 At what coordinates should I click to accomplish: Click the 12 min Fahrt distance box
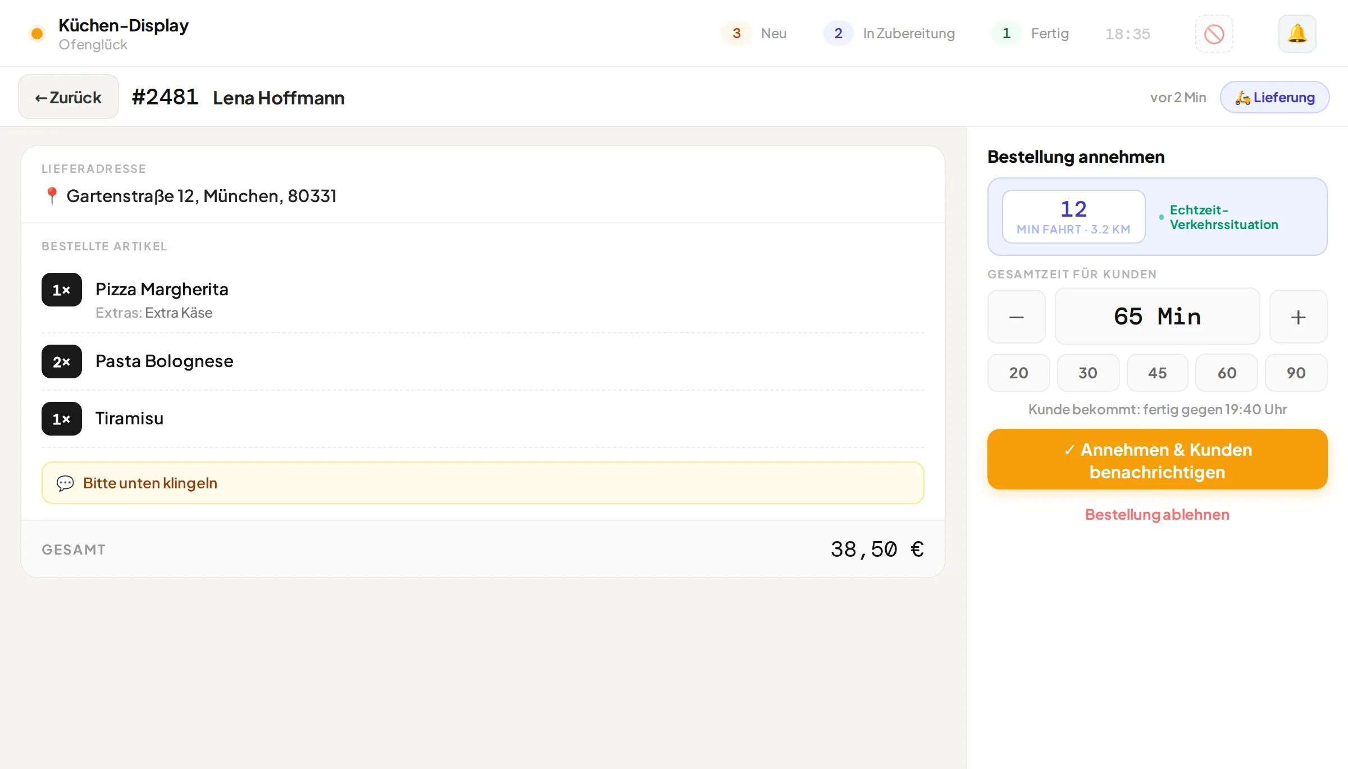click(x=1073, y=217)
